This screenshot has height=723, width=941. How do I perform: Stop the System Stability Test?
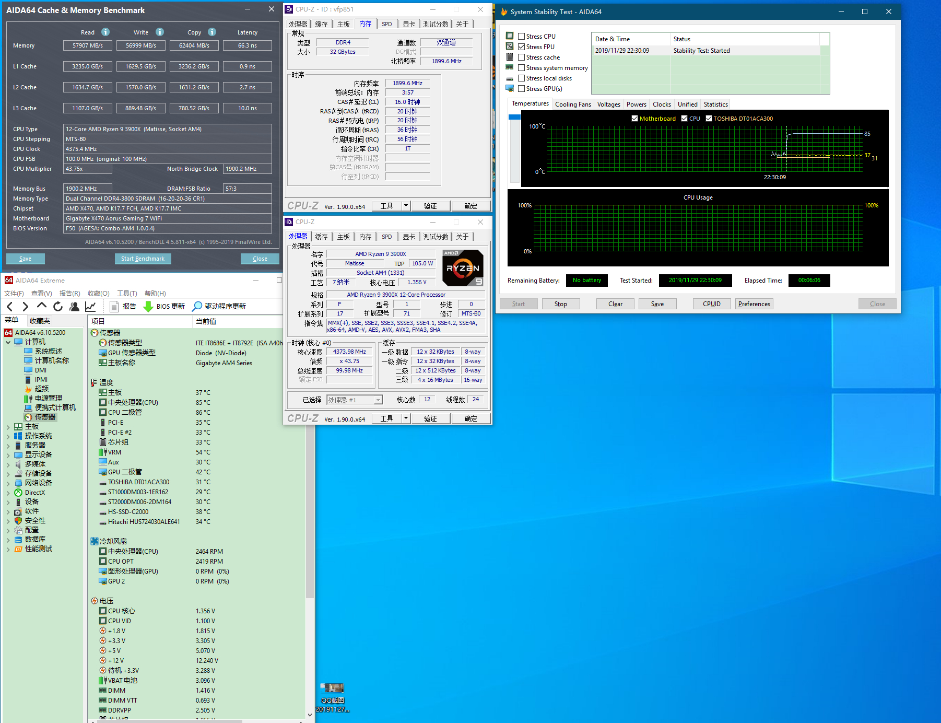[560, 304]
